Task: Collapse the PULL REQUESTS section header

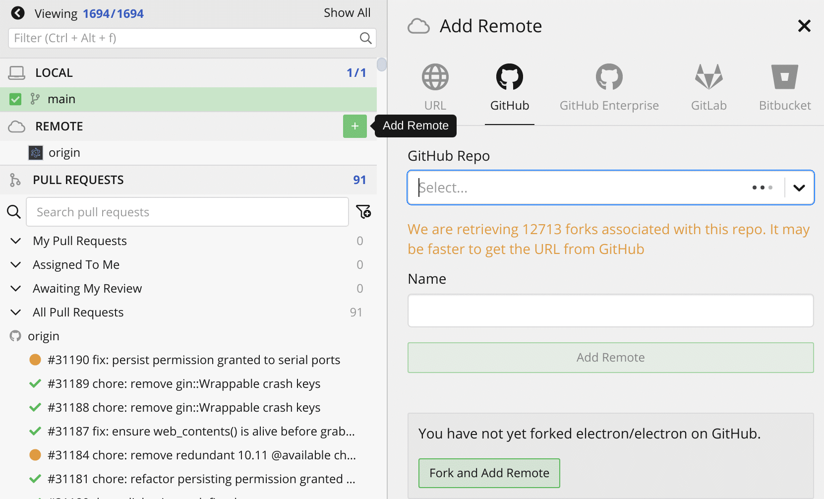Action: 188,180
